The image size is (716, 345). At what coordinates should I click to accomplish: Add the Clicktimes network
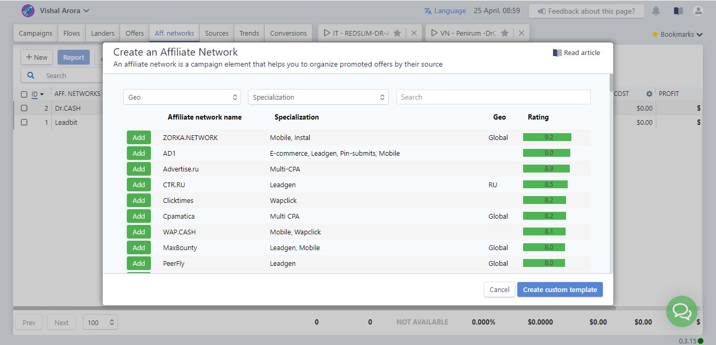(139, 200)
